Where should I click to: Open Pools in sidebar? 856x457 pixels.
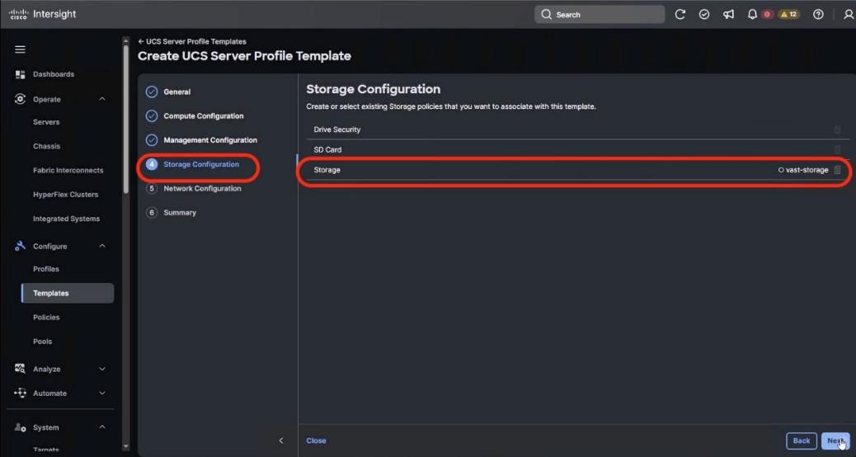(43, 342)
